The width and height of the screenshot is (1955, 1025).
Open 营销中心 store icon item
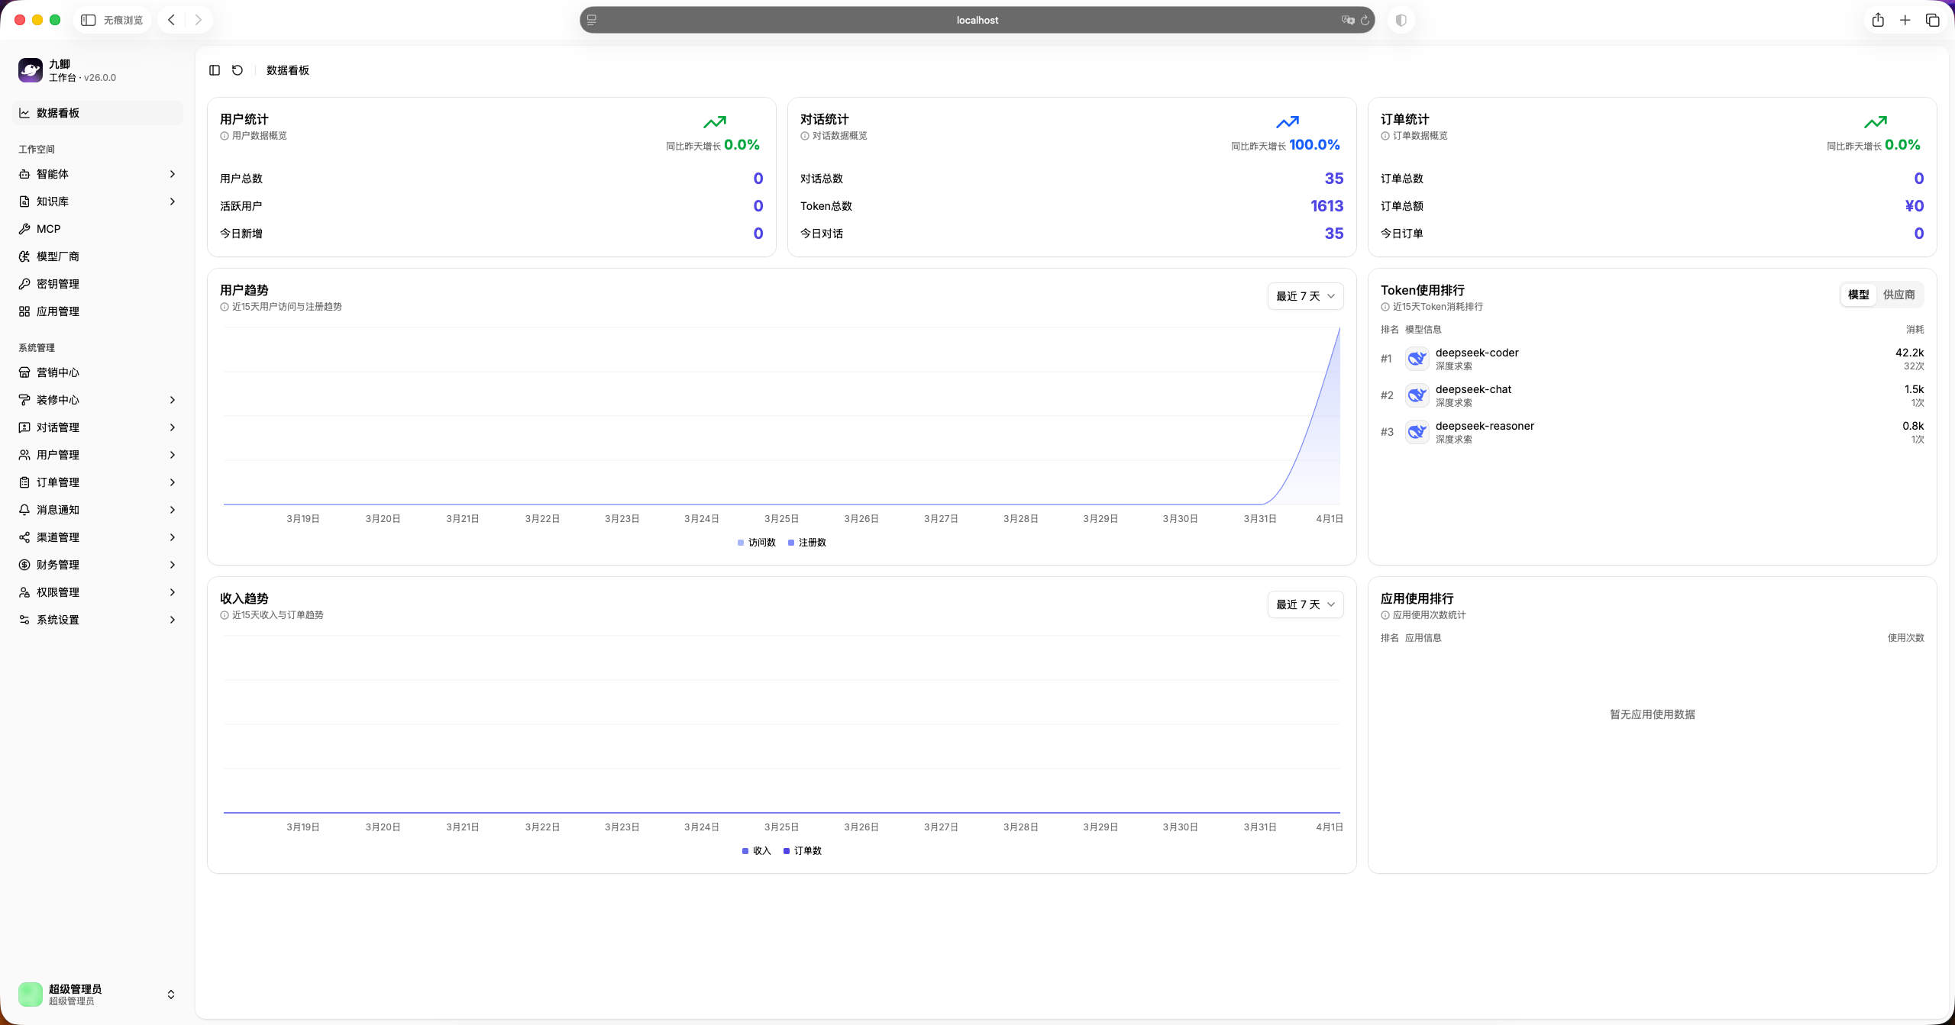tap(24, 372)
